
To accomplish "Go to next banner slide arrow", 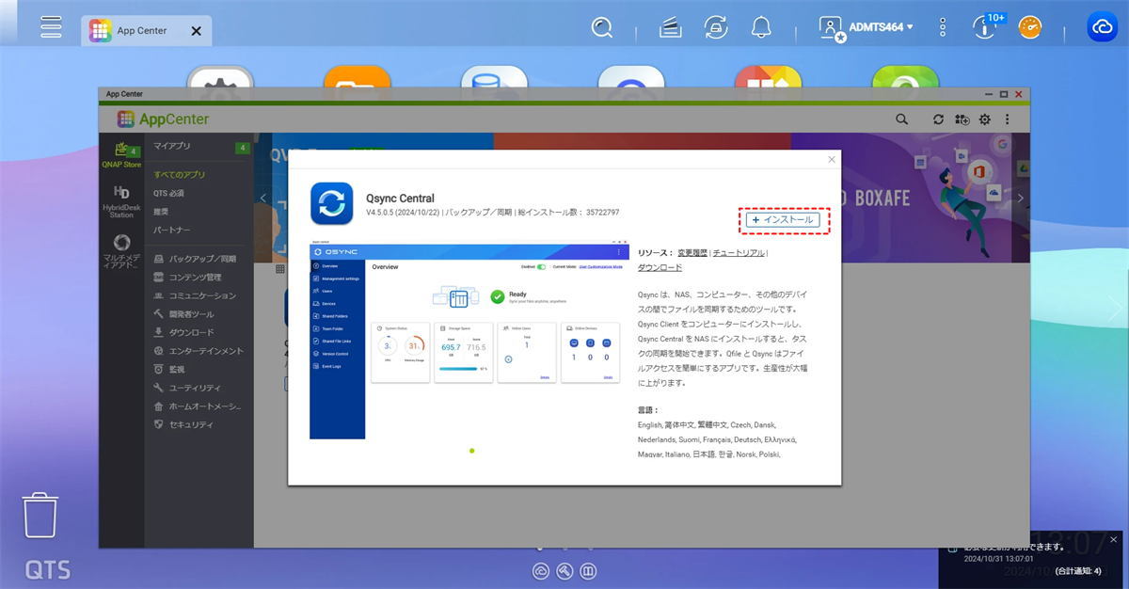I will [1021, 198].
